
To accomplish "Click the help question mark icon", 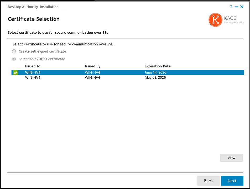I will [x=231, y=7].
